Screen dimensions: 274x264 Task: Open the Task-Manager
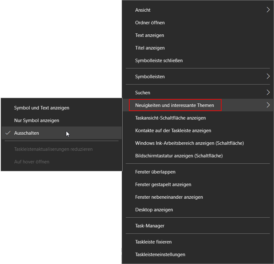pyautogui.click(x=150, y=226)
